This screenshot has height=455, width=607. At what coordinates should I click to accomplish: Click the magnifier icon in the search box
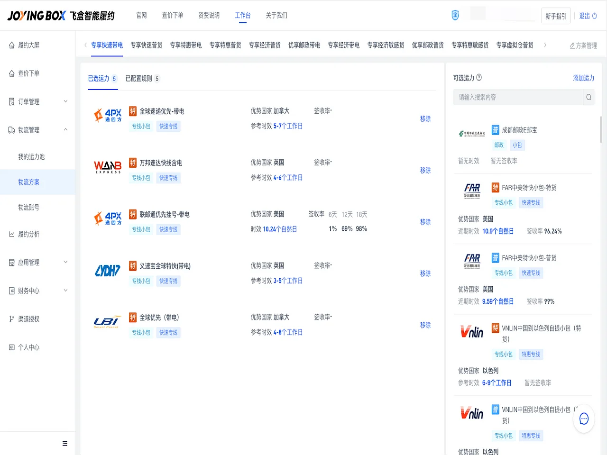[588, 97]
